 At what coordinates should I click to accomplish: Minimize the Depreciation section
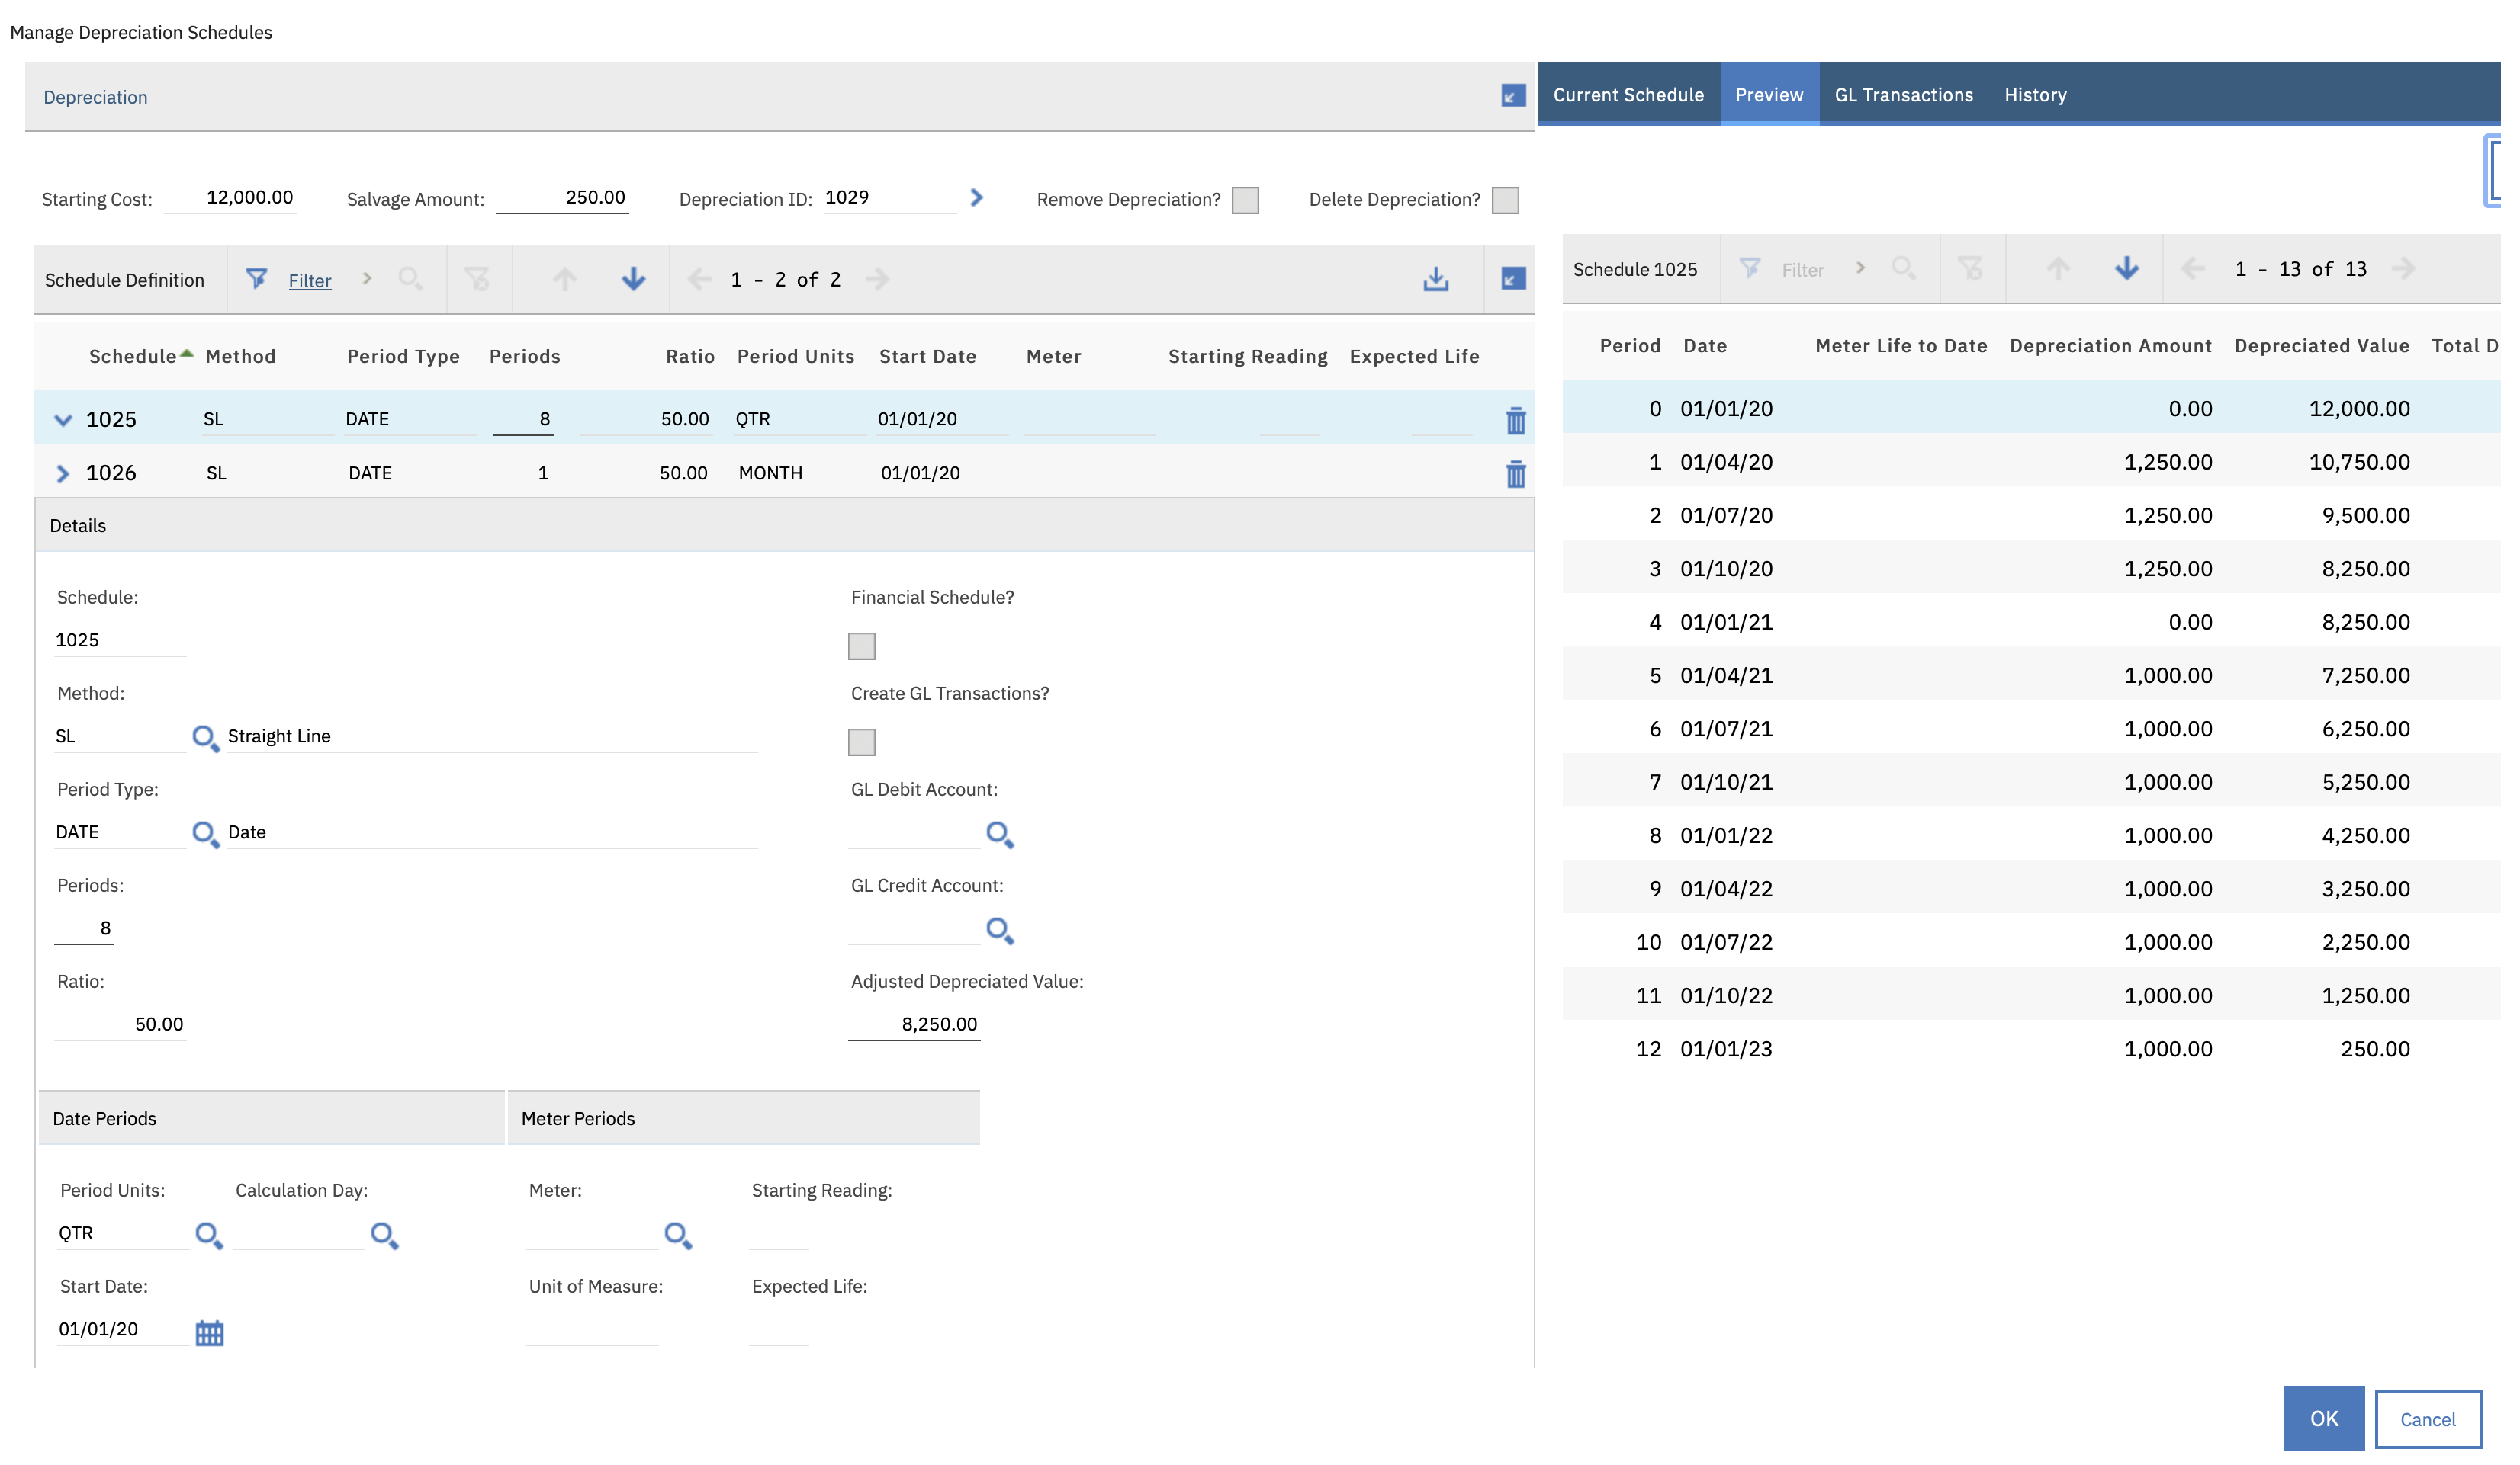pos(1513,96)
